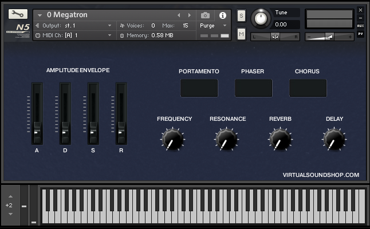Open the Output st.1 dropdown
The height and width of the screenshot is (229, 370).
click(x=74, y=26)
